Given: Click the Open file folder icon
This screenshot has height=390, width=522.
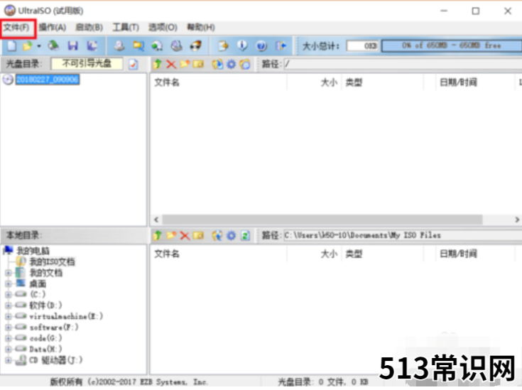Looking at the screenshot, I should tap(27, 45).
